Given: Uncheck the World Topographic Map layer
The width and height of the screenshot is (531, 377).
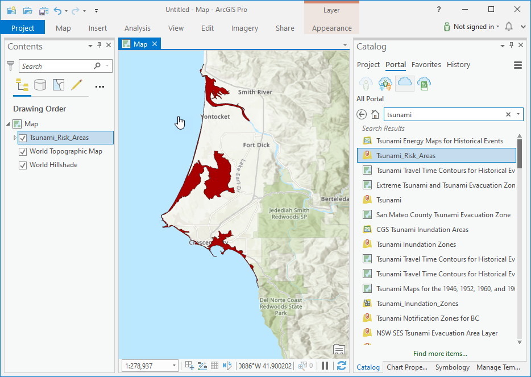Looking at the screenshot, I should [x=22, y=151].
